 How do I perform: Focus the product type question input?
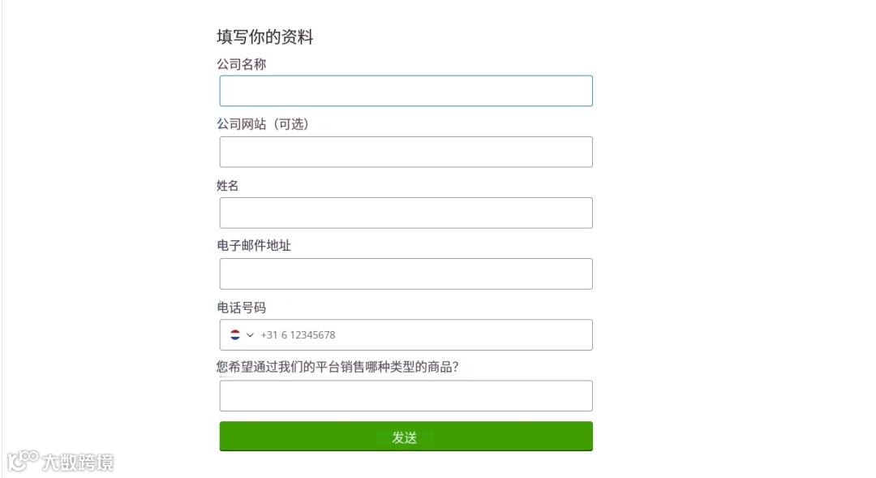(x=406, y=396)
